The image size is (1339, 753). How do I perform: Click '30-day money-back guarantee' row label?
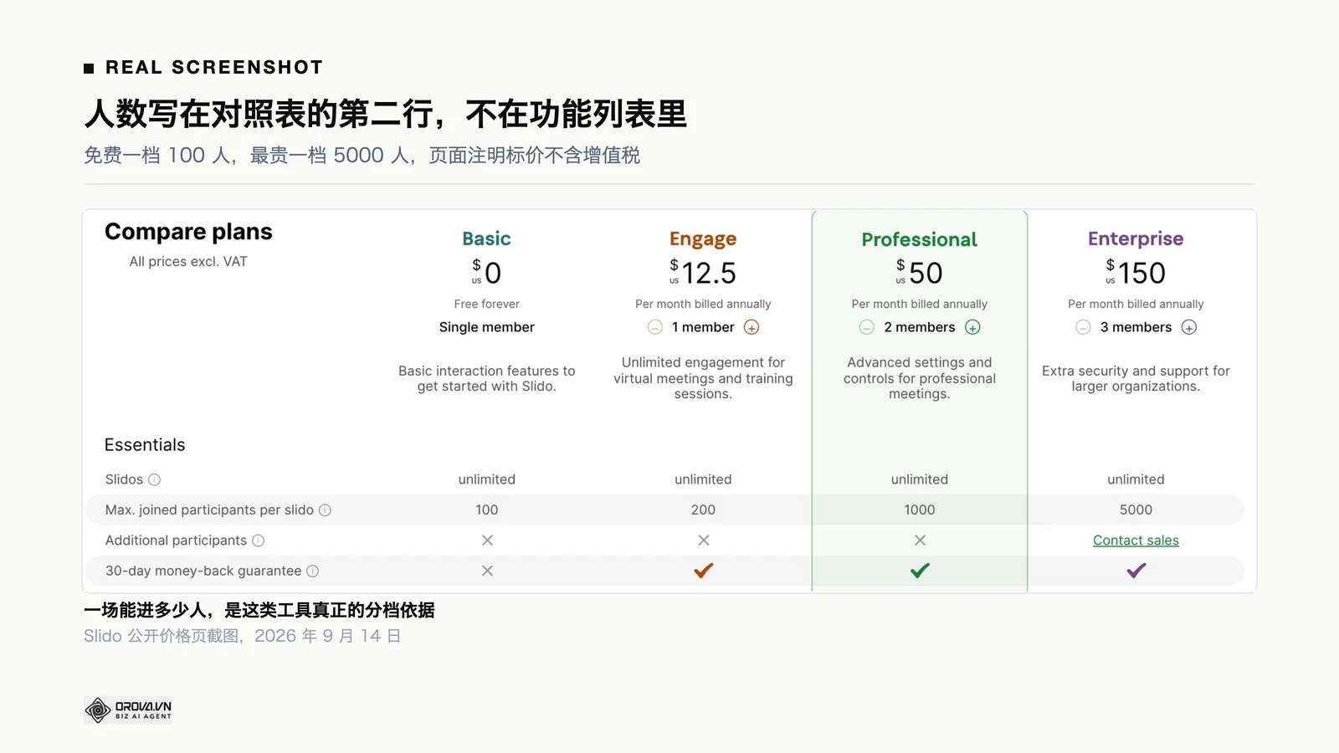point(203,571)
